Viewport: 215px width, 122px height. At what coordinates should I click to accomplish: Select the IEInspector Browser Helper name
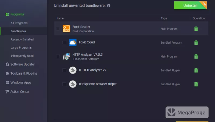tap(98, 84)
